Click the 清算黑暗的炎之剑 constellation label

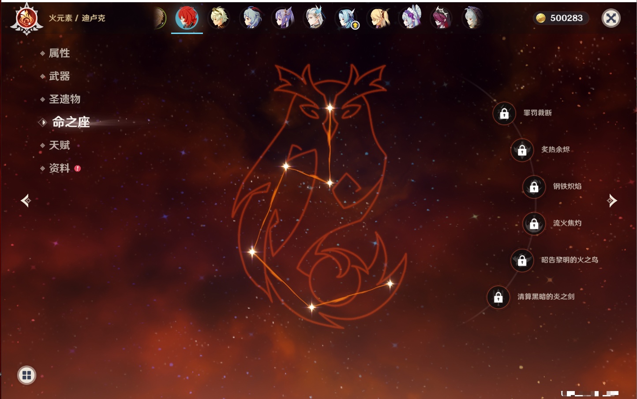click(x=546, y=296)
